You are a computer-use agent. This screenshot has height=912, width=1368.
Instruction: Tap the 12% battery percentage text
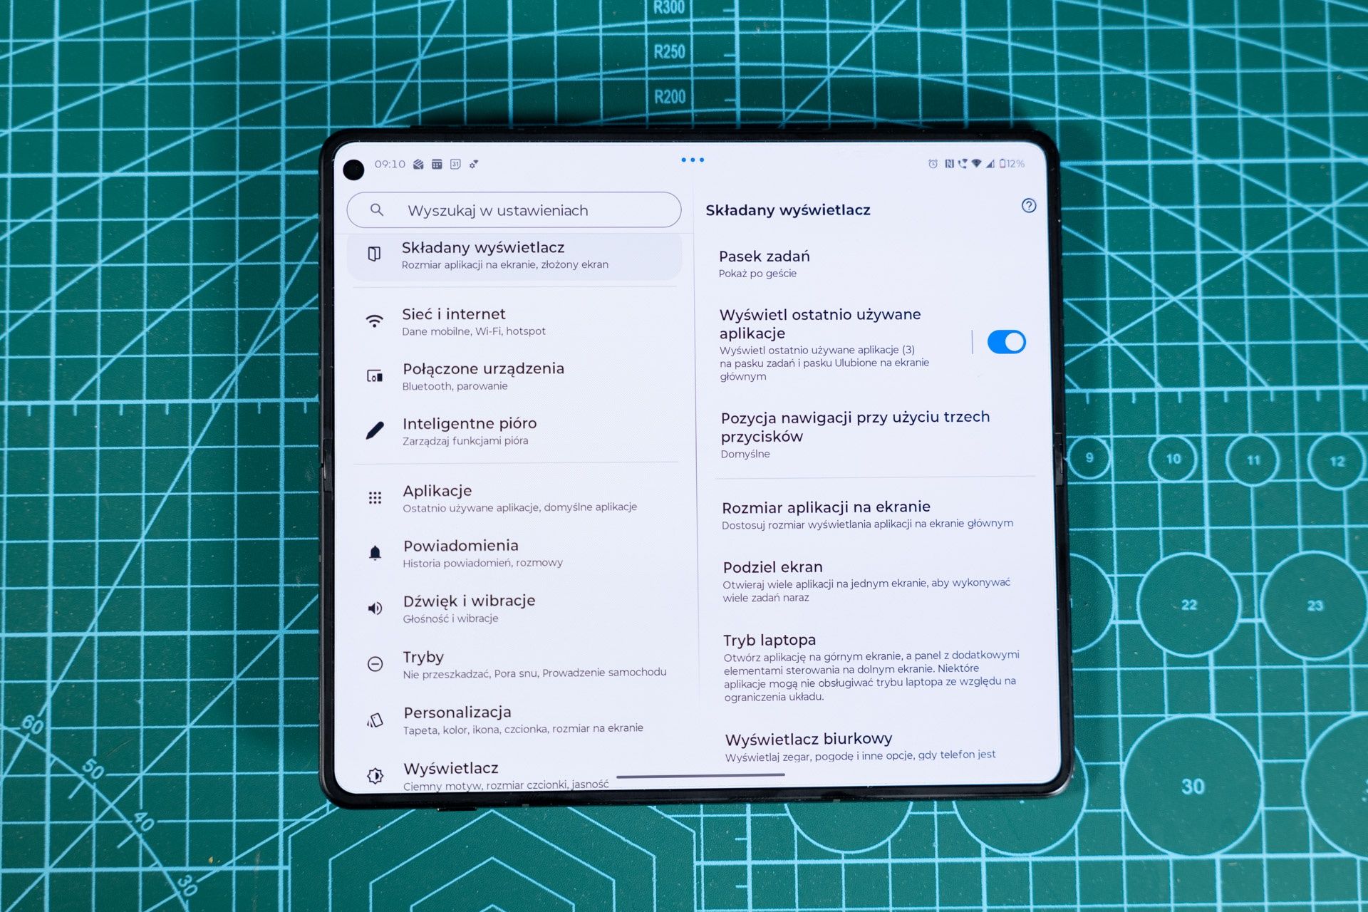1016,164
